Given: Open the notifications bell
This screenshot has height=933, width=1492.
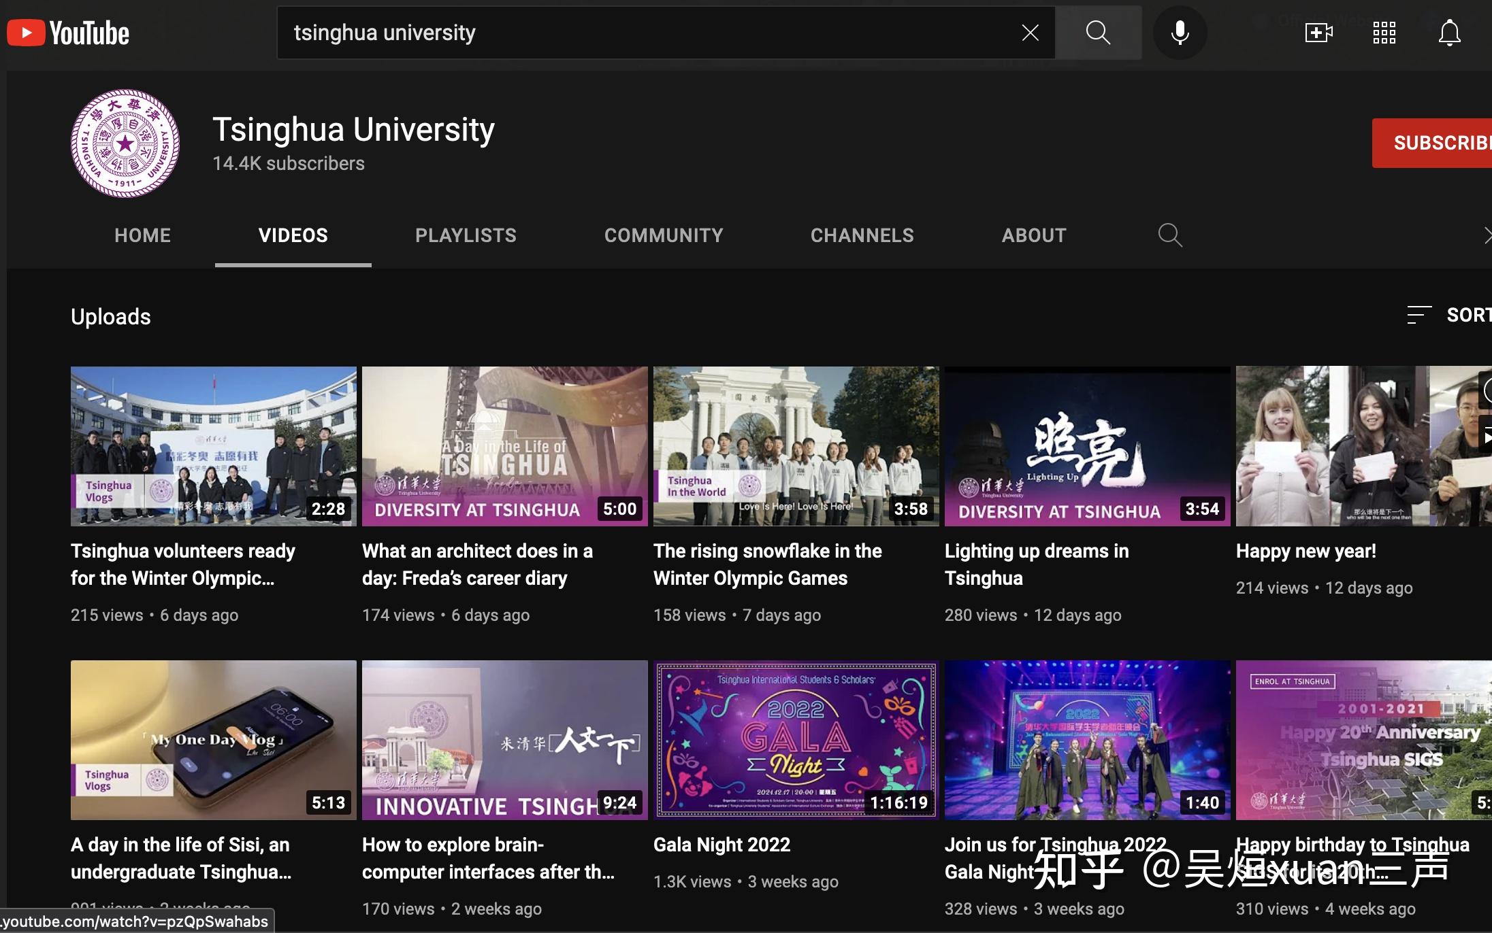Looking at the screenshot, I should [x=1449, y=33].
